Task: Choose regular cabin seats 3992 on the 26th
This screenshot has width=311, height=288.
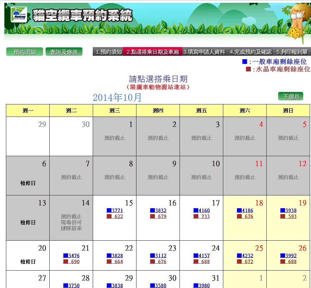Action: tap(289, 256)
